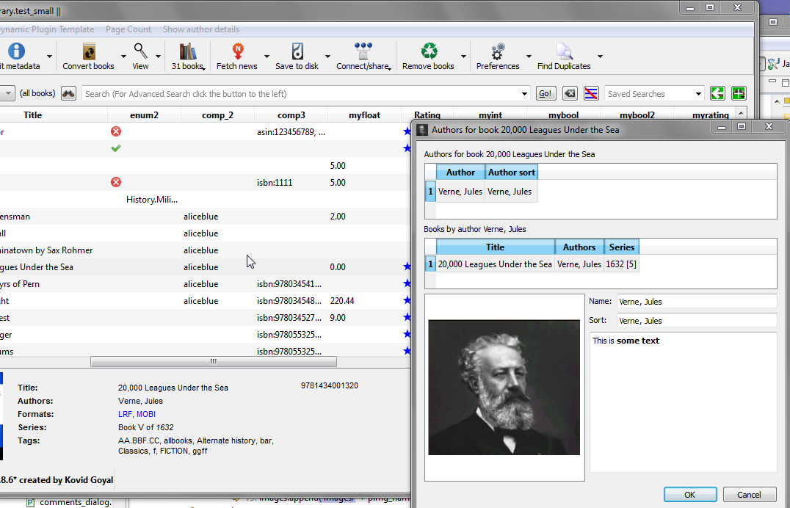Open Preferences gear icon
Screen dimensions: 790x508
point(498,51)
